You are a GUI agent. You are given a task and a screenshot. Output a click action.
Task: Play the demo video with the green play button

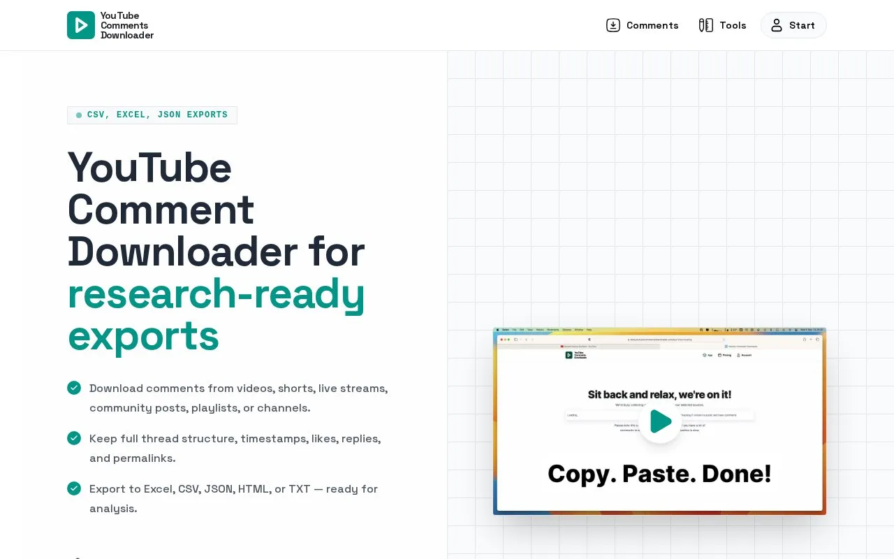point(660,421)
